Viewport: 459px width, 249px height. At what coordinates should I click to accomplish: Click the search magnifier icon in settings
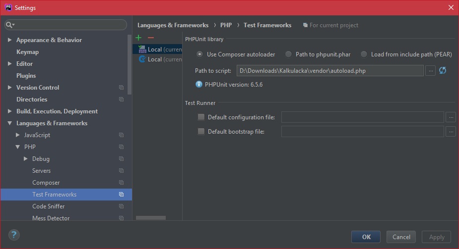[10, 25]
